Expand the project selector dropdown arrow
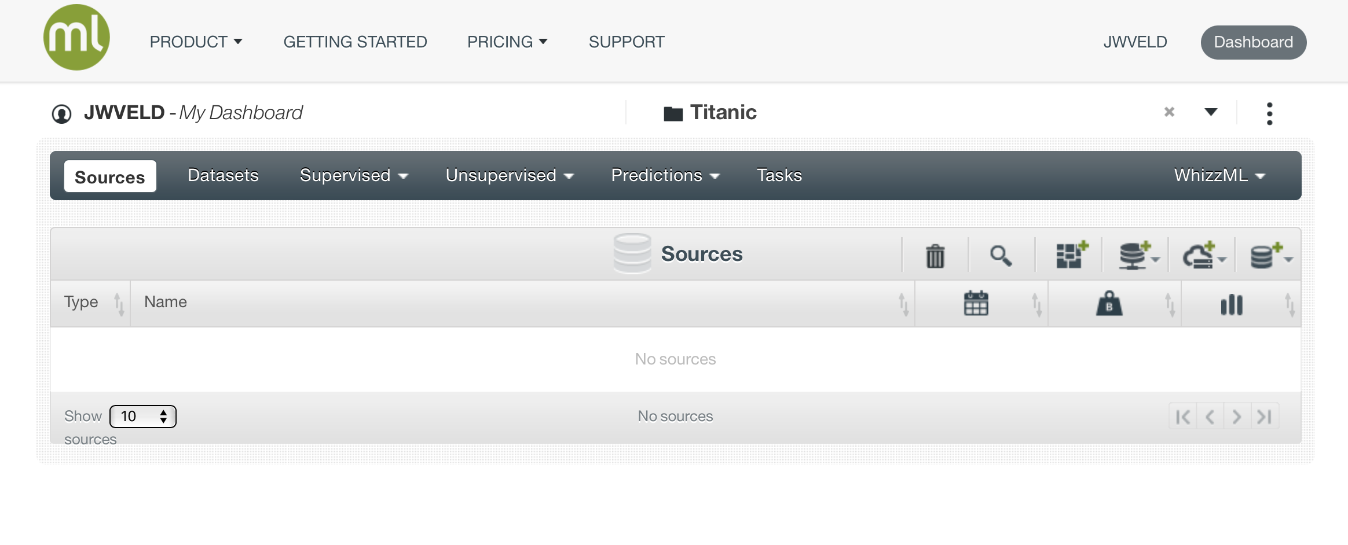This screenshot has height=545, width=1348. click(x=1211, y=112)
